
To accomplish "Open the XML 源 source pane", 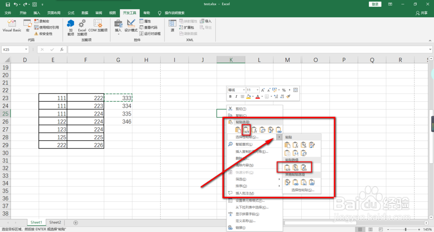I will tap(172, 26).
